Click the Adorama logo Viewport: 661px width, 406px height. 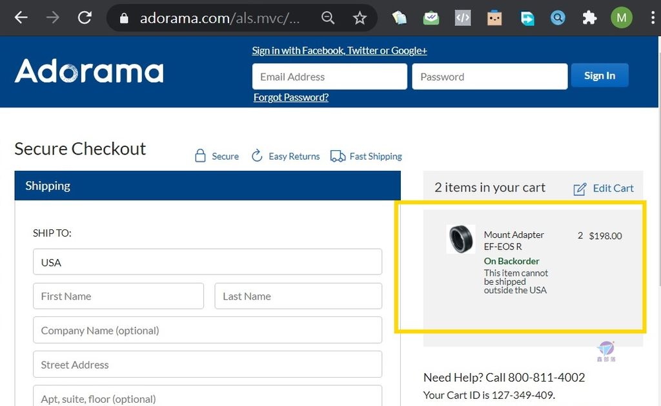click(89, 70)
